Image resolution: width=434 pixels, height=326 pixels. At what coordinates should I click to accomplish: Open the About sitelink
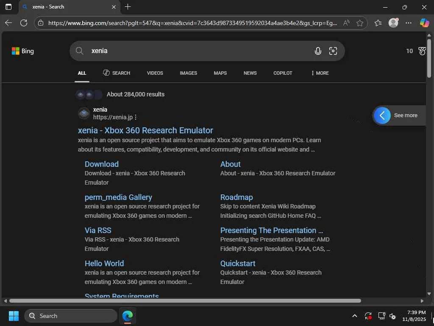230,164
